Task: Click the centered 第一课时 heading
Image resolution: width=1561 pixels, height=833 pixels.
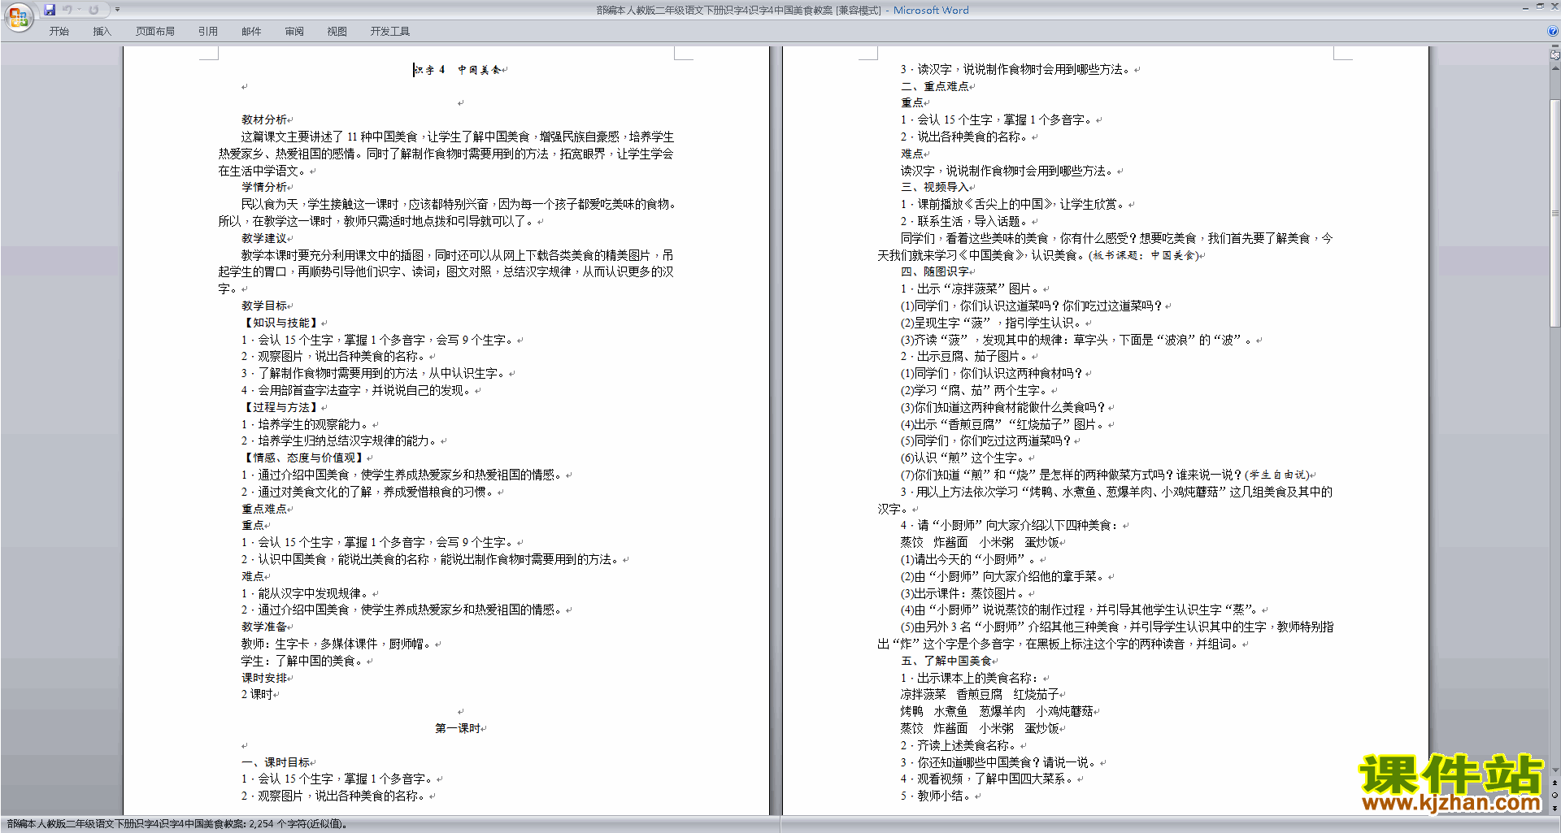Action: pos(458,729)
